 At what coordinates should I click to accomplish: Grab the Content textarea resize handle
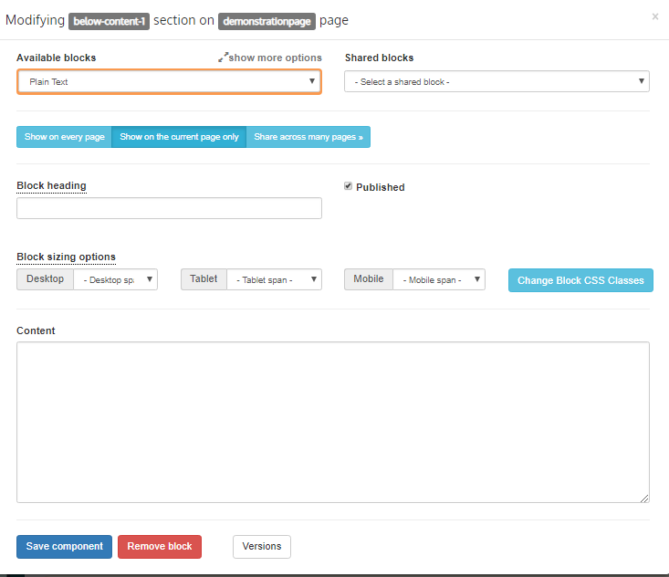(644, 498)
